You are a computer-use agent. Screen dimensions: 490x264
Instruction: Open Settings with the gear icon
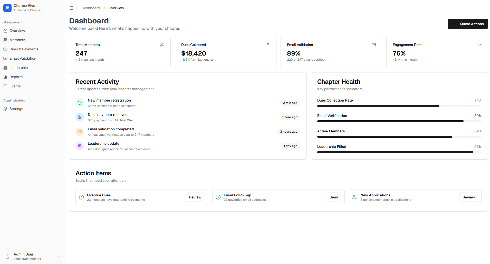point(5,109)
